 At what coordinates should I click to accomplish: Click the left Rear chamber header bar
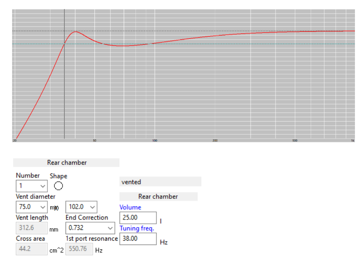click(66, 163)
